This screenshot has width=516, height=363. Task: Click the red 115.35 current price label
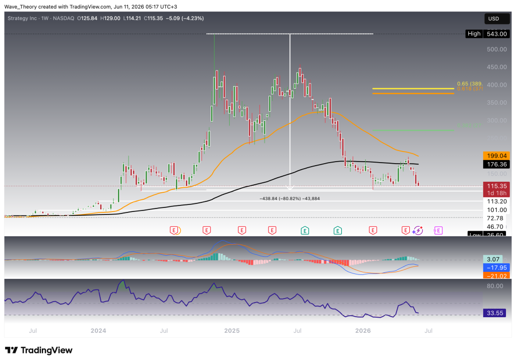[496, 186]
